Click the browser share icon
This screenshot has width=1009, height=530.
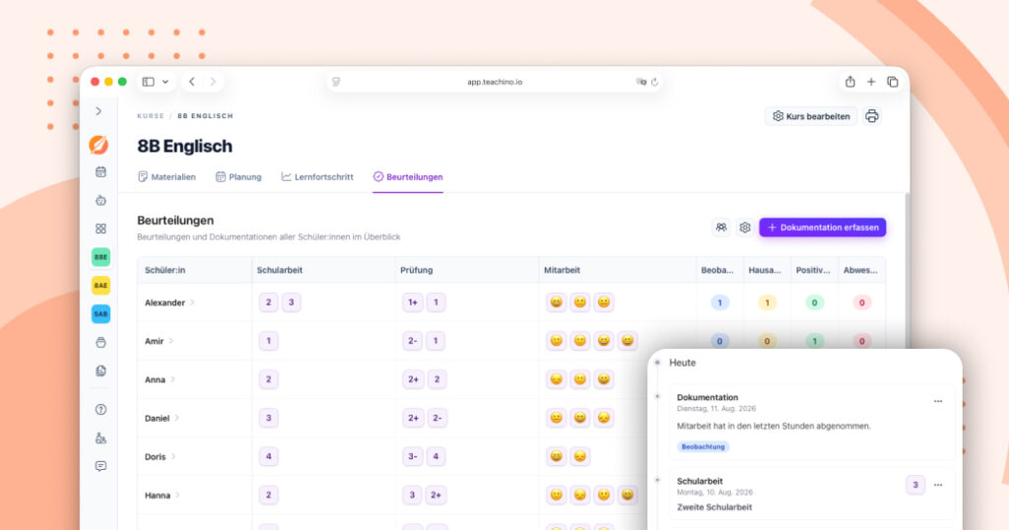pos(850,82)
